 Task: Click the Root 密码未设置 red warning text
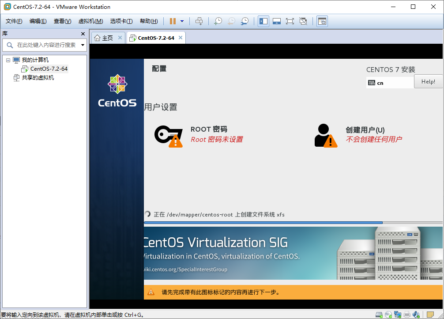[x=217, y=139]
